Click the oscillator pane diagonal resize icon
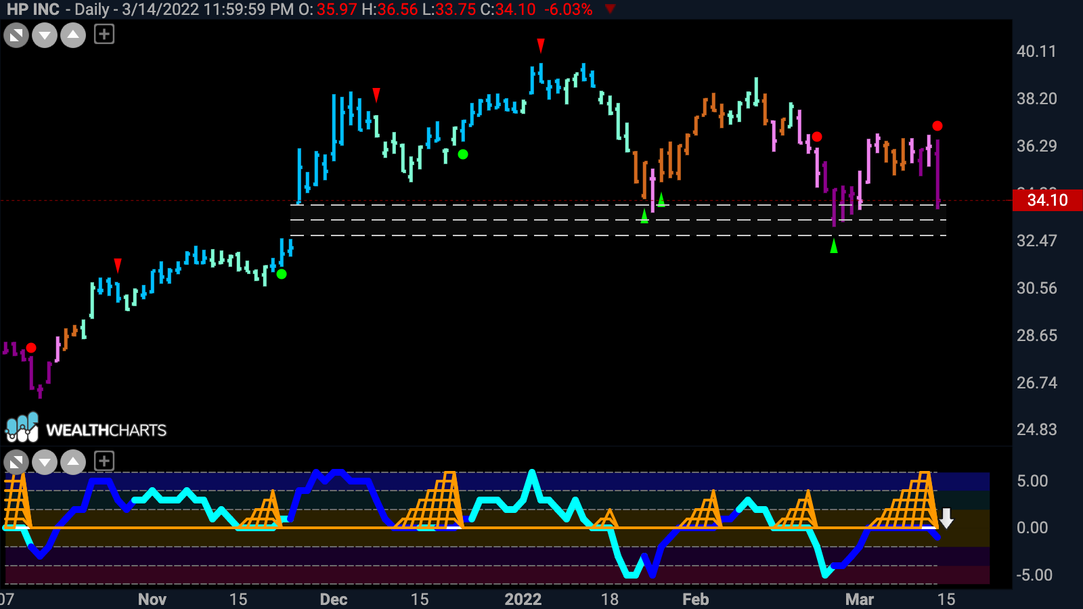1083x609 pixels. [x=16, y=462]
